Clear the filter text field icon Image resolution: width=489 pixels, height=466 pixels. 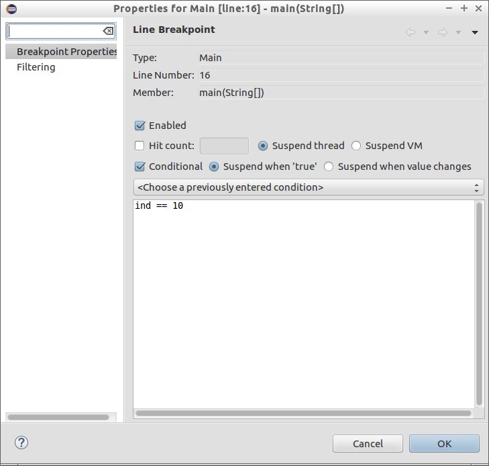pyautogui.click(x=108, y=32)
